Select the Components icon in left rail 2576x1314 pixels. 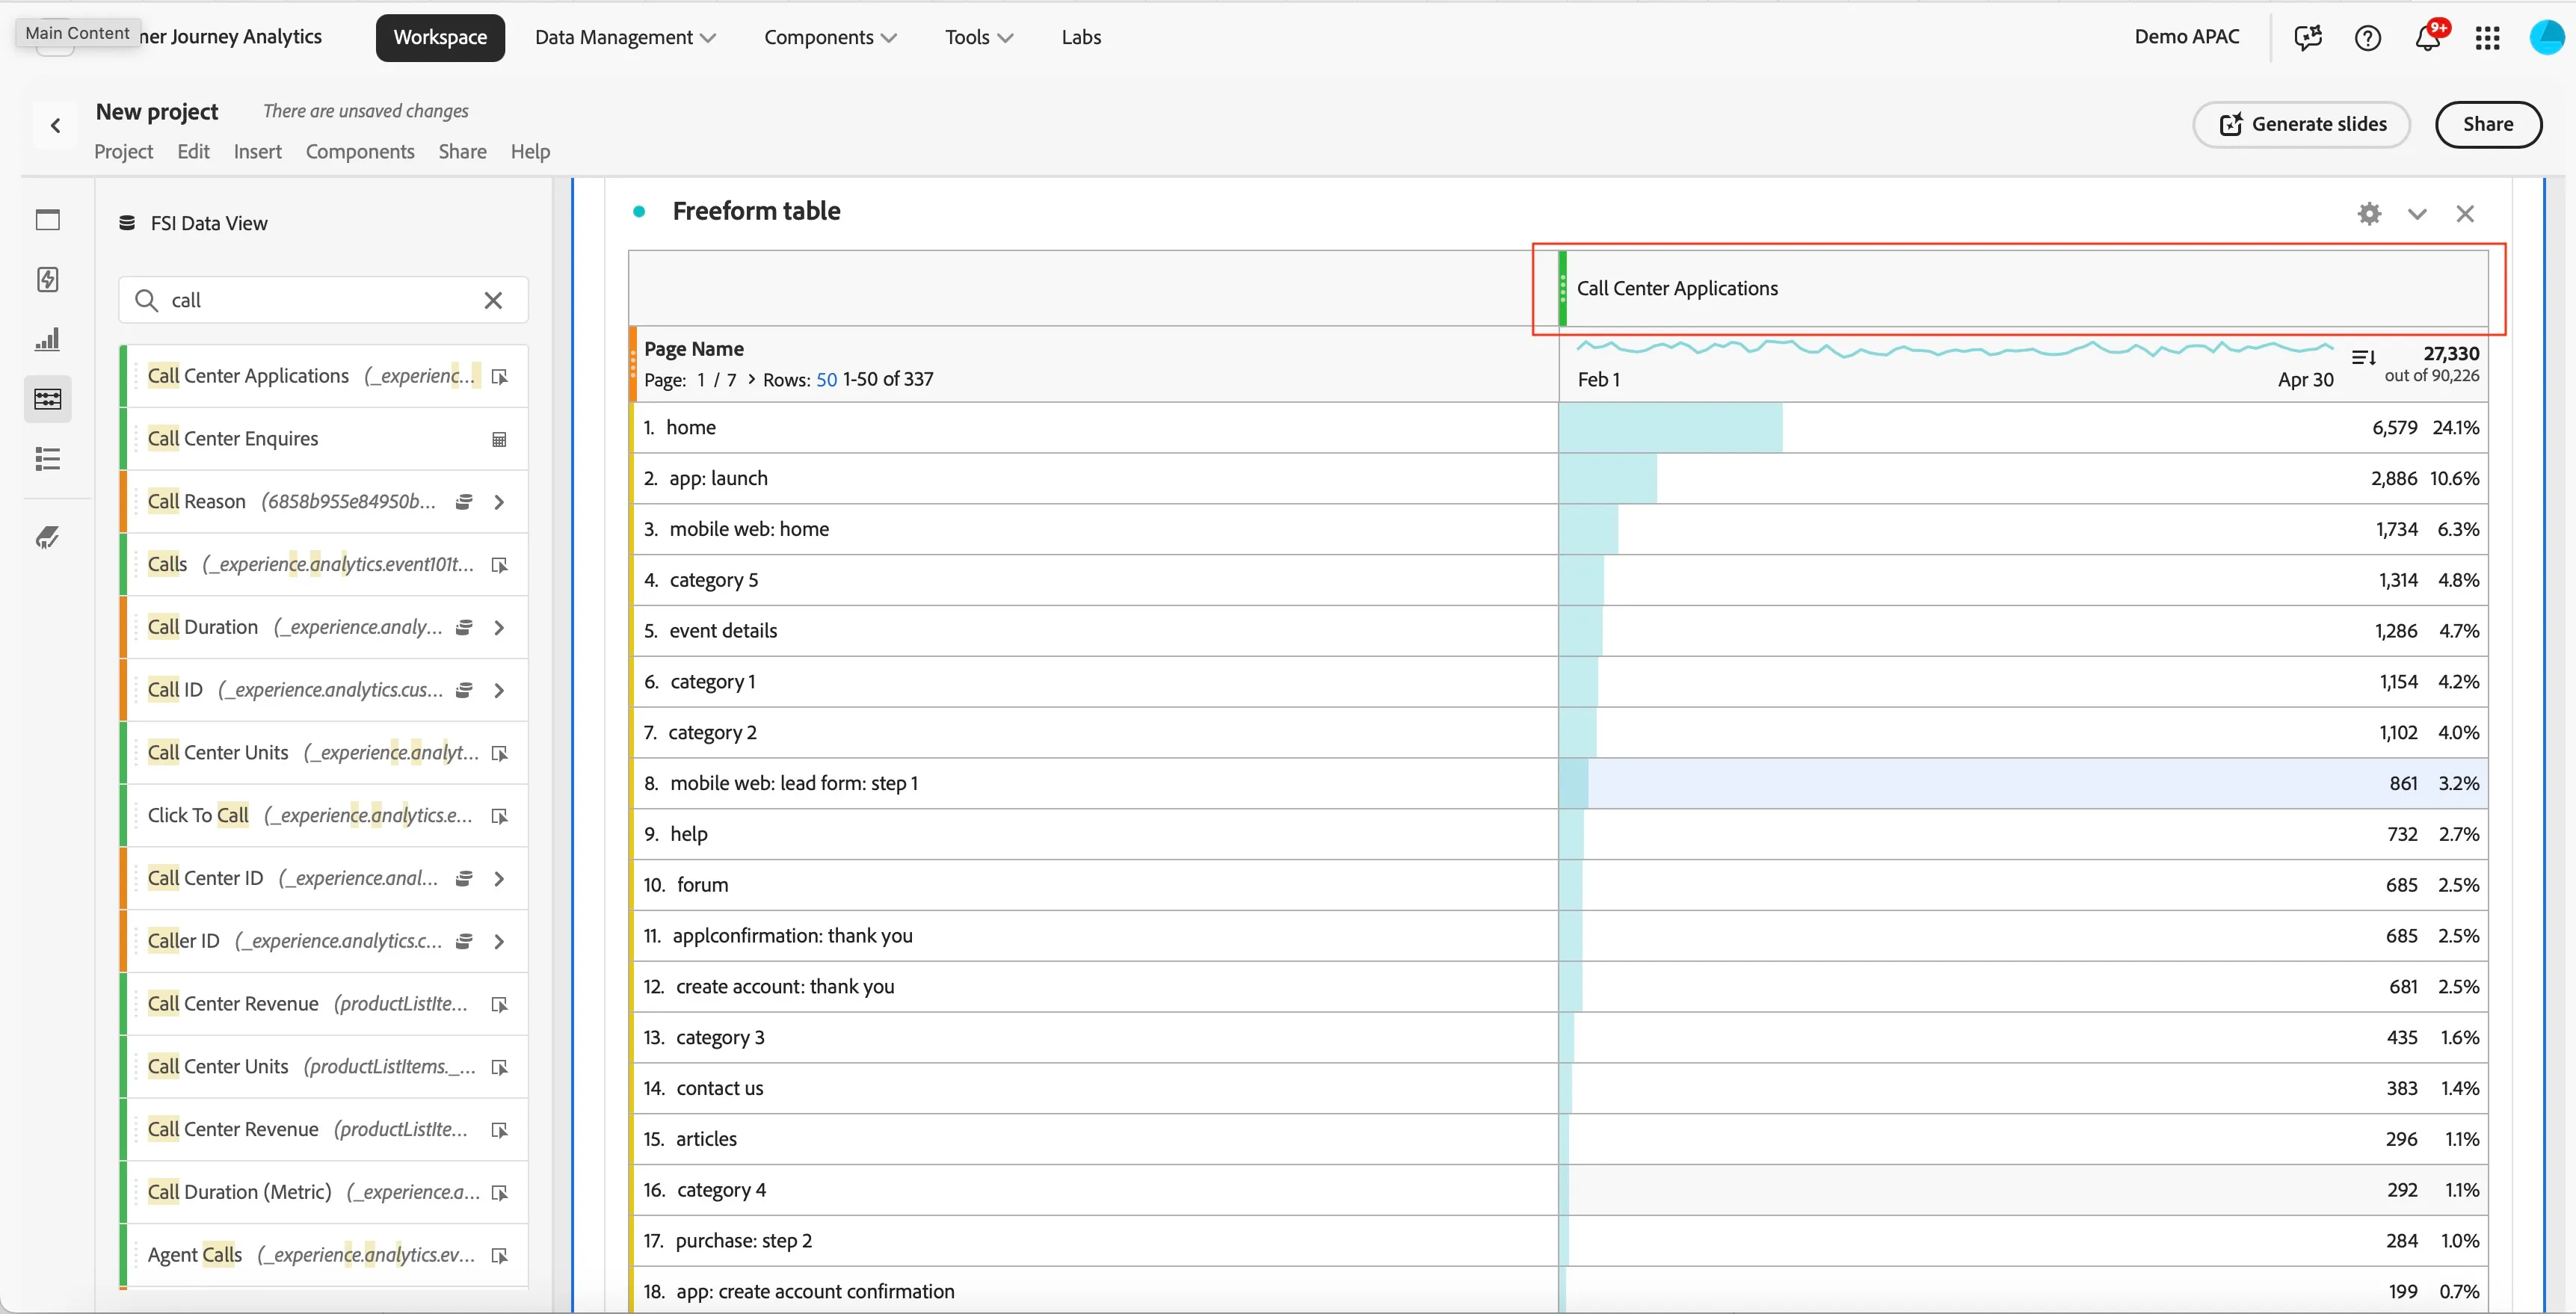[48, 399]
